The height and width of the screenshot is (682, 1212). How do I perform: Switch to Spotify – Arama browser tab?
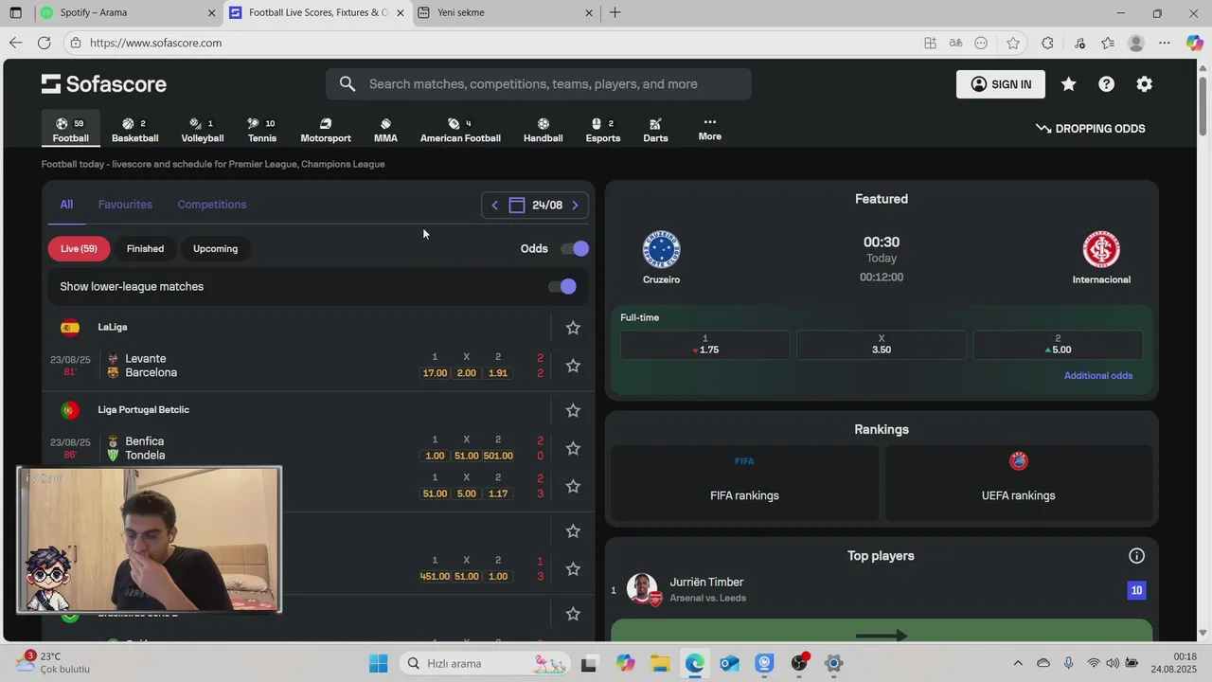pyautogui.click(x=129, y=13)
